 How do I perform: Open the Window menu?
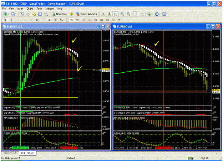click(50, 9)
